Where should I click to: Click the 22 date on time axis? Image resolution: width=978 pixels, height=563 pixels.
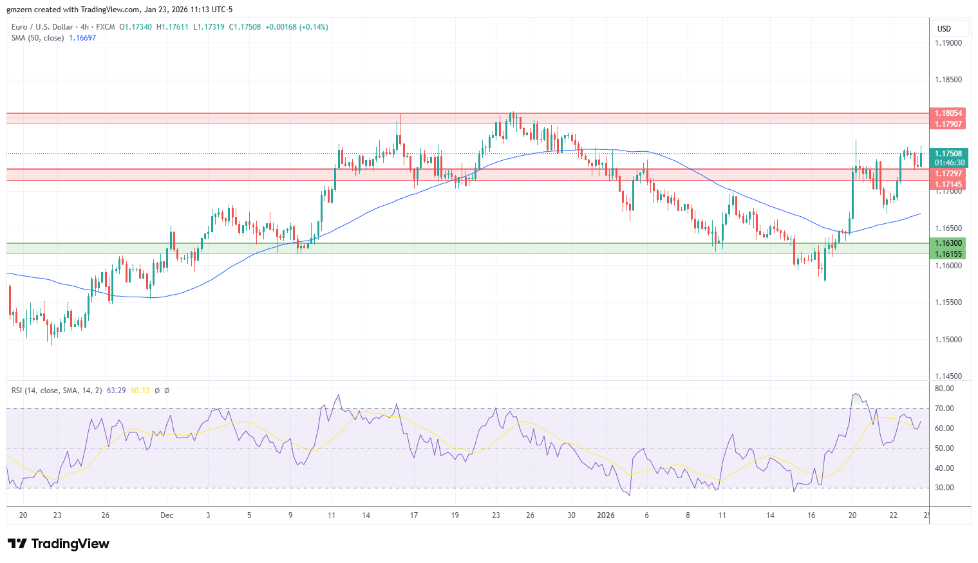point(894,515)
